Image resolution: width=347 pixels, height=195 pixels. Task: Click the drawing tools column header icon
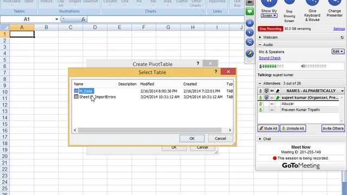pos(278,91)
